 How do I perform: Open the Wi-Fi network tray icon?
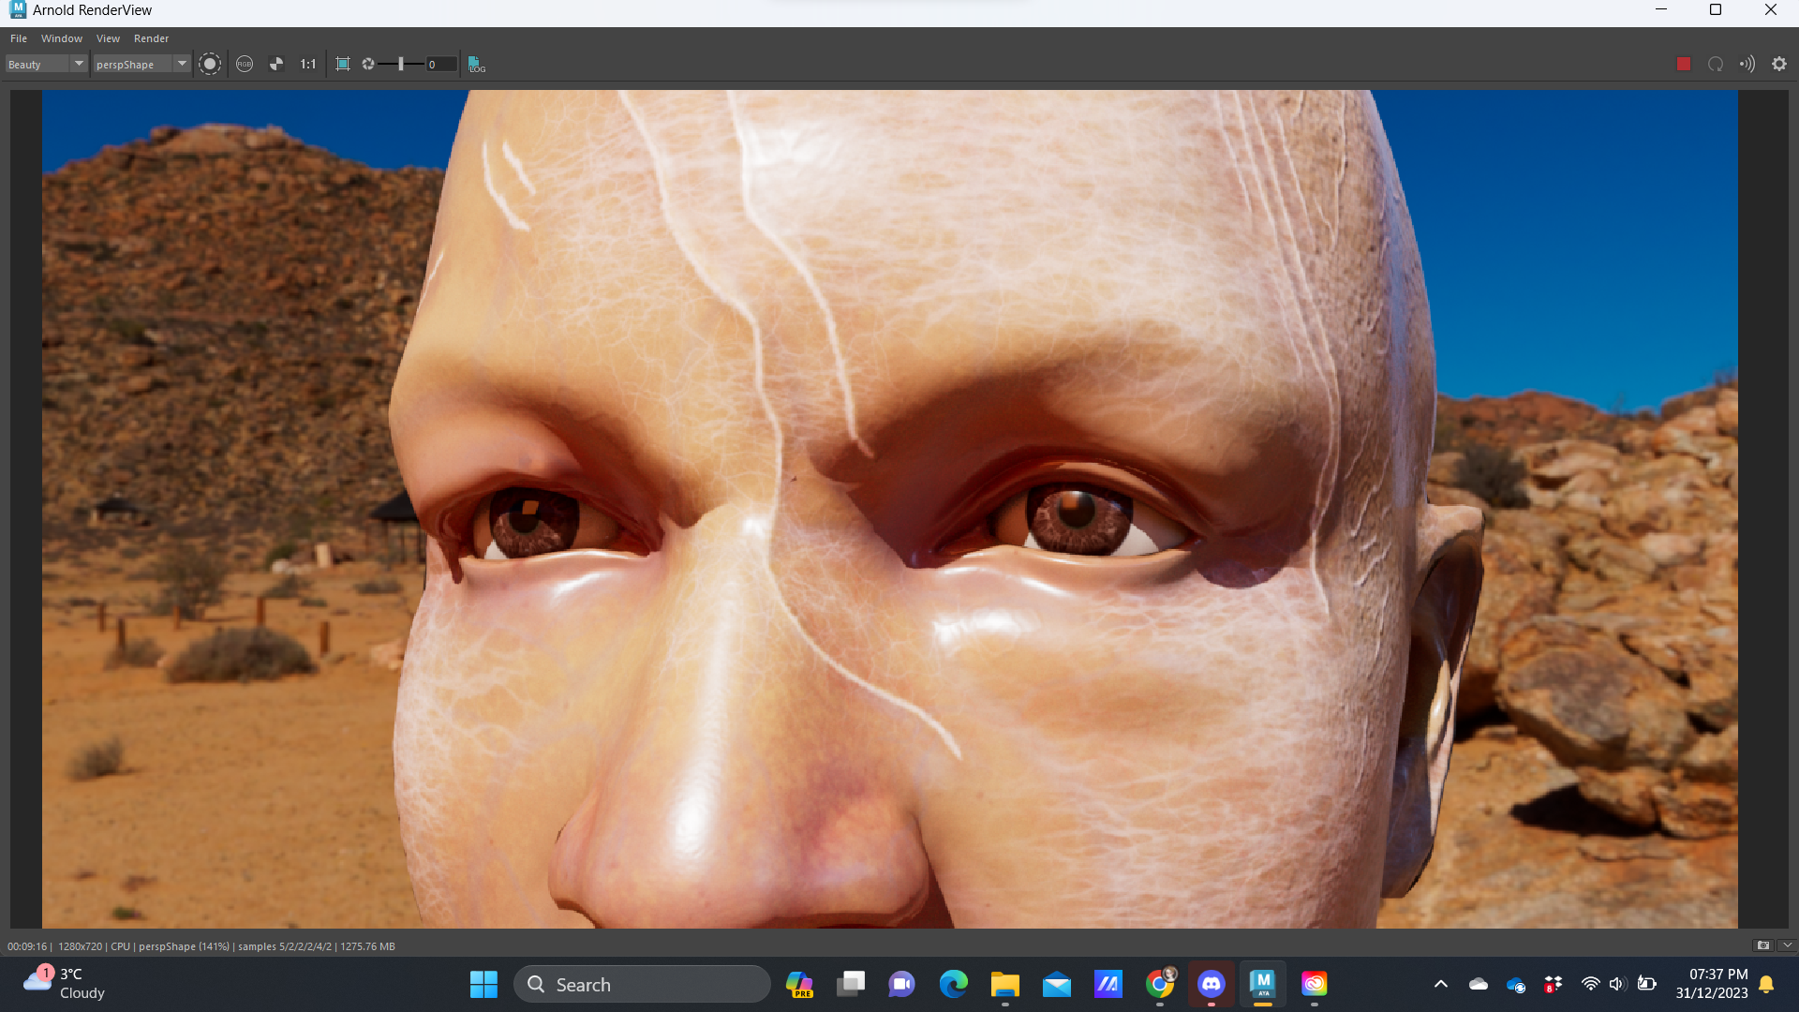[1590, 984]
